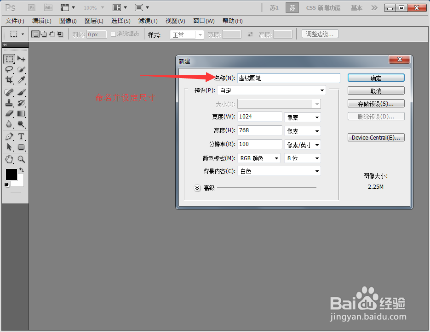
Task: Select the Blur tool
Action: coord(9,124)
